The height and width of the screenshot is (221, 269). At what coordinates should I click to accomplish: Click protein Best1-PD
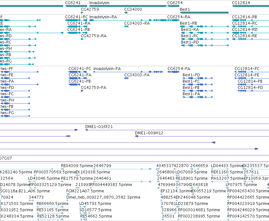(x=191, y=75)
